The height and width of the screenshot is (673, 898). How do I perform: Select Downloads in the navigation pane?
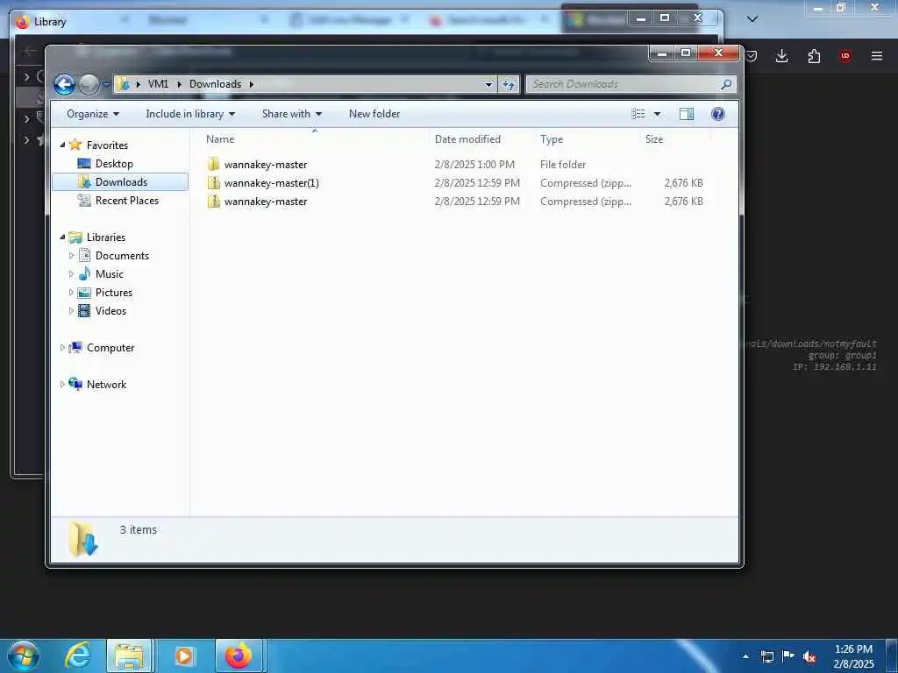[x=121, y=182]
